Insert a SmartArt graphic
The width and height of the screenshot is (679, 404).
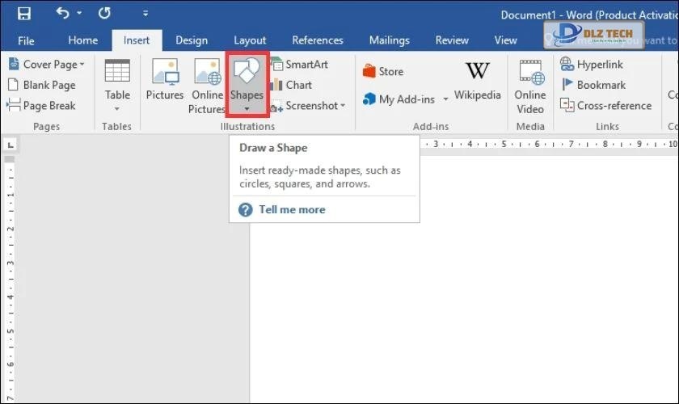point(299,65)
